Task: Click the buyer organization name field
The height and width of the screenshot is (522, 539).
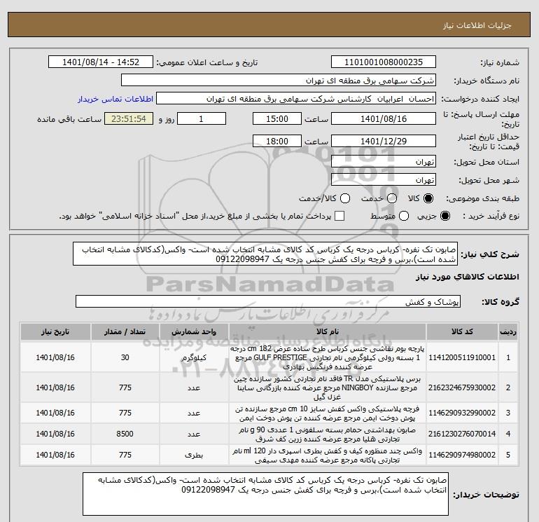Action: 279,81
